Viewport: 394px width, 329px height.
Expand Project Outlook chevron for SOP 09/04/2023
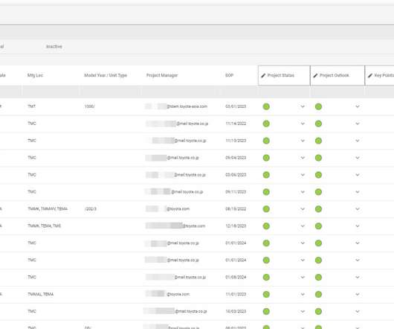click(358, 158)
